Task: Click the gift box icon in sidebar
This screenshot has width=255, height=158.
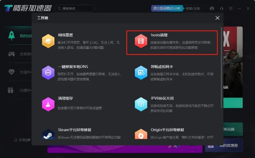Action: (x=10, y=90)
